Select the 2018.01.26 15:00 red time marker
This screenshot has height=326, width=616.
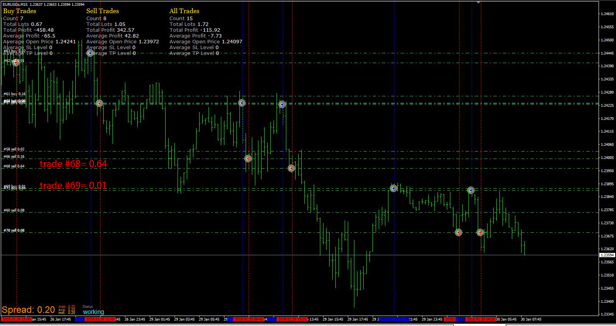coord(16,319)
